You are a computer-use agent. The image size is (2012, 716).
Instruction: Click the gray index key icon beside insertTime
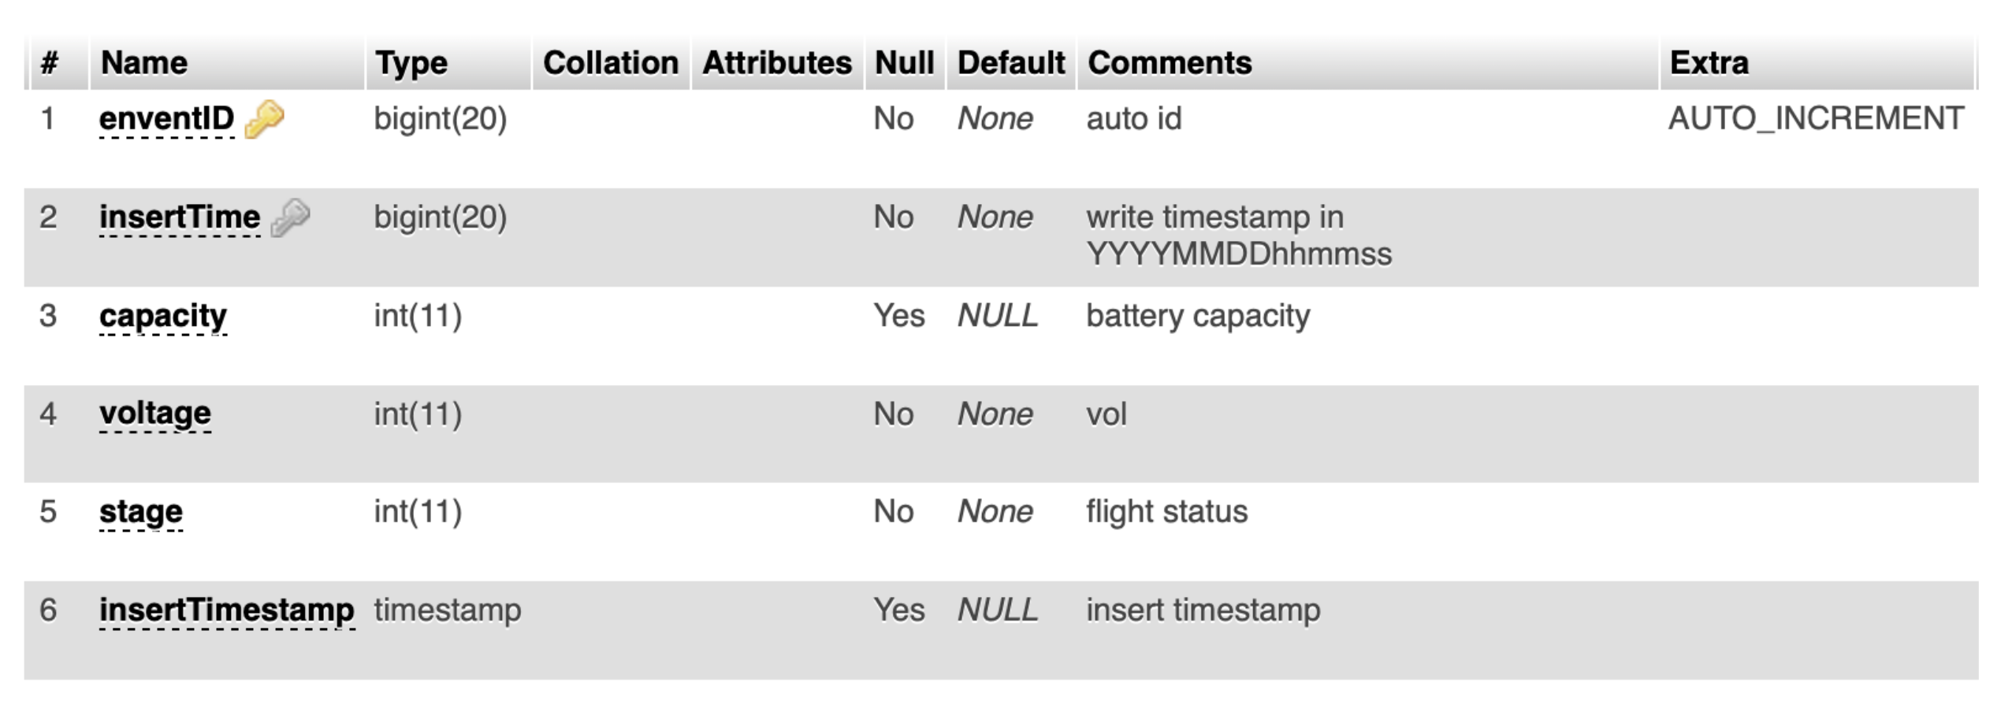(x=290, y=217)
